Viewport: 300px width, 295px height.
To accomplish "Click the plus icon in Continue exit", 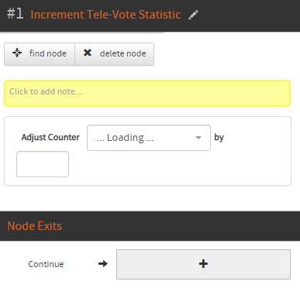I will (203, 264).
